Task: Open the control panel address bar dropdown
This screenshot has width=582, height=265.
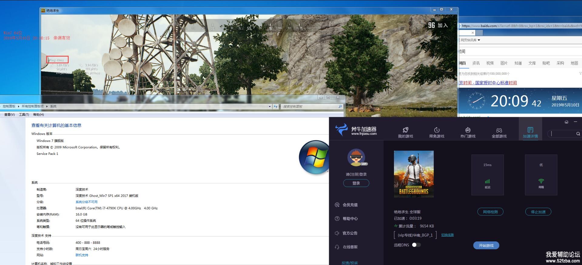Action: pyautogui.click(x=270, y=106)
